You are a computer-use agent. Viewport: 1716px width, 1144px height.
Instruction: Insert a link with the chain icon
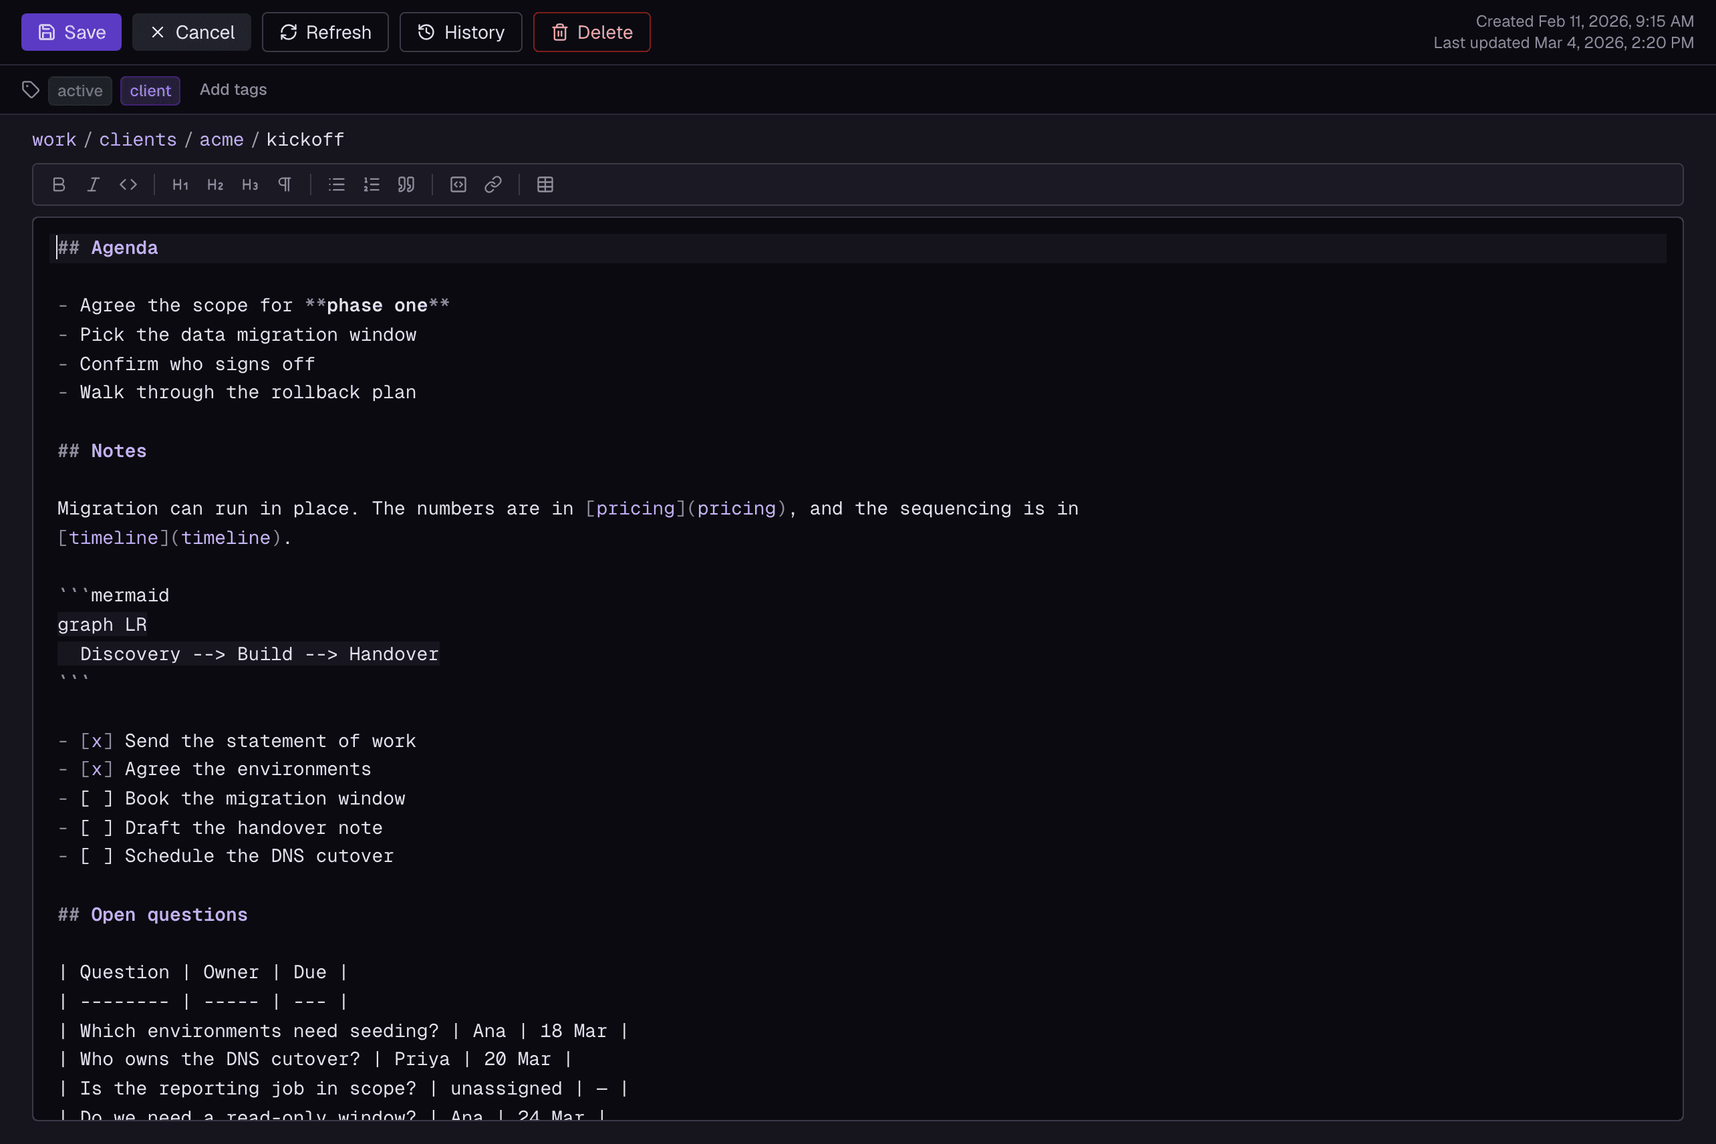(493, 184)
